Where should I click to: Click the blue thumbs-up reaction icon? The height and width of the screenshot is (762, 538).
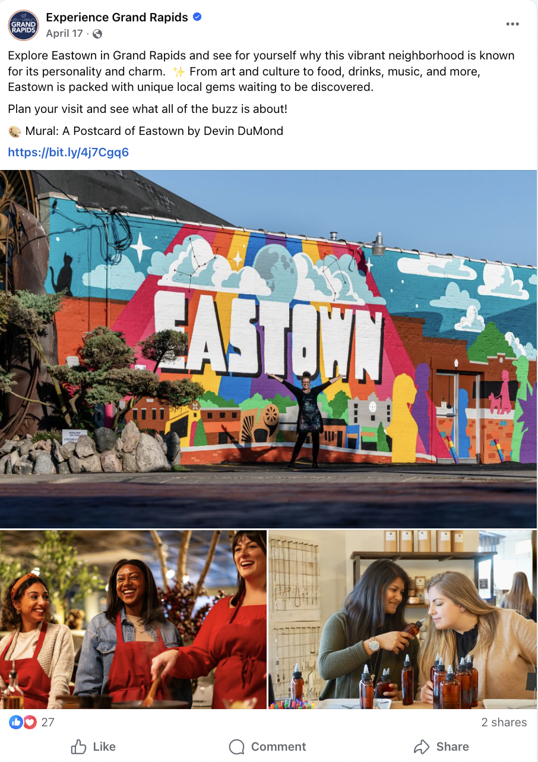point(16,722)
